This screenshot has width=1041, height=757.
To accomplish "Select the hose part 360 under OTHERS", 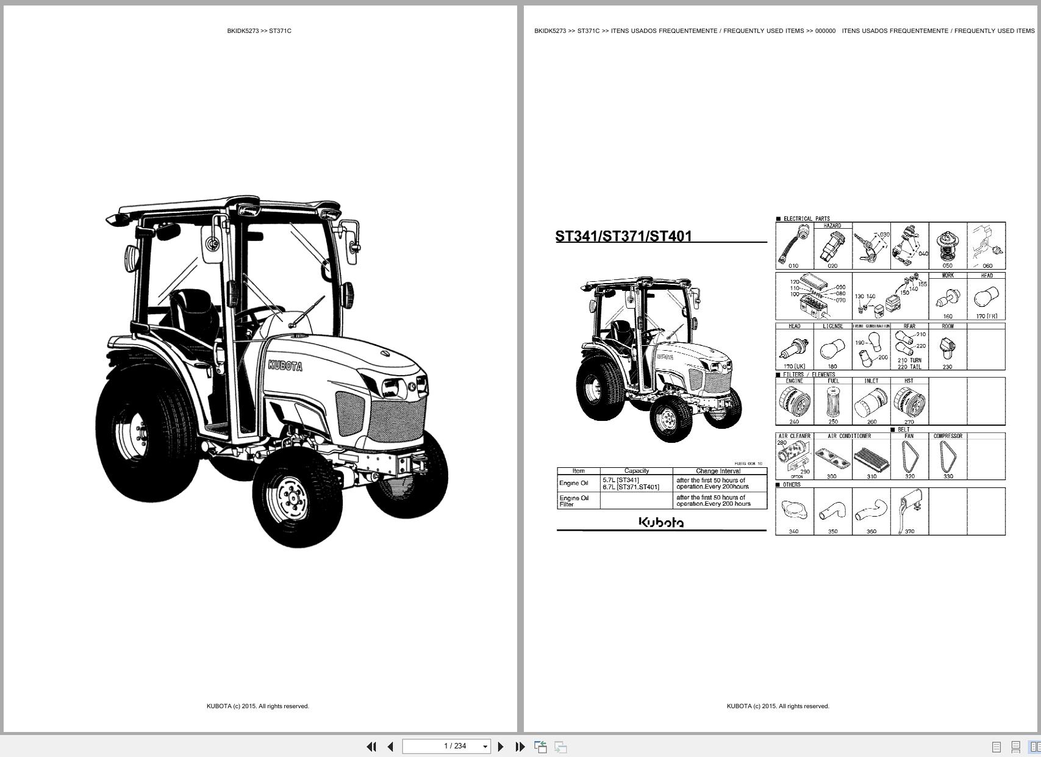I will point(871,511).
